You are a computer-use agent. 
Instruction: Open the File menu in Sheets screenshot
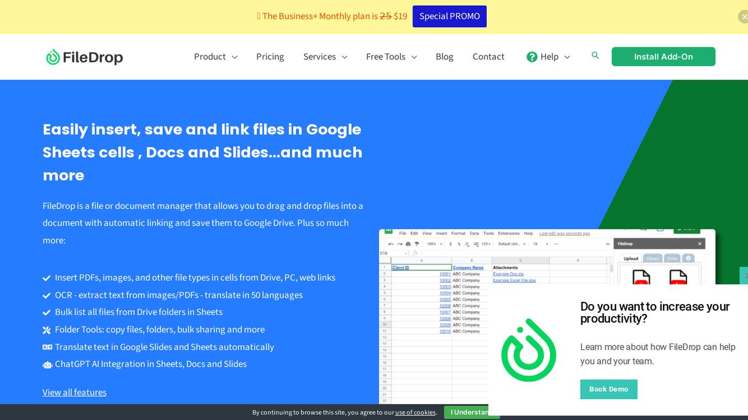pyautogui.click(x=403, y=233)
